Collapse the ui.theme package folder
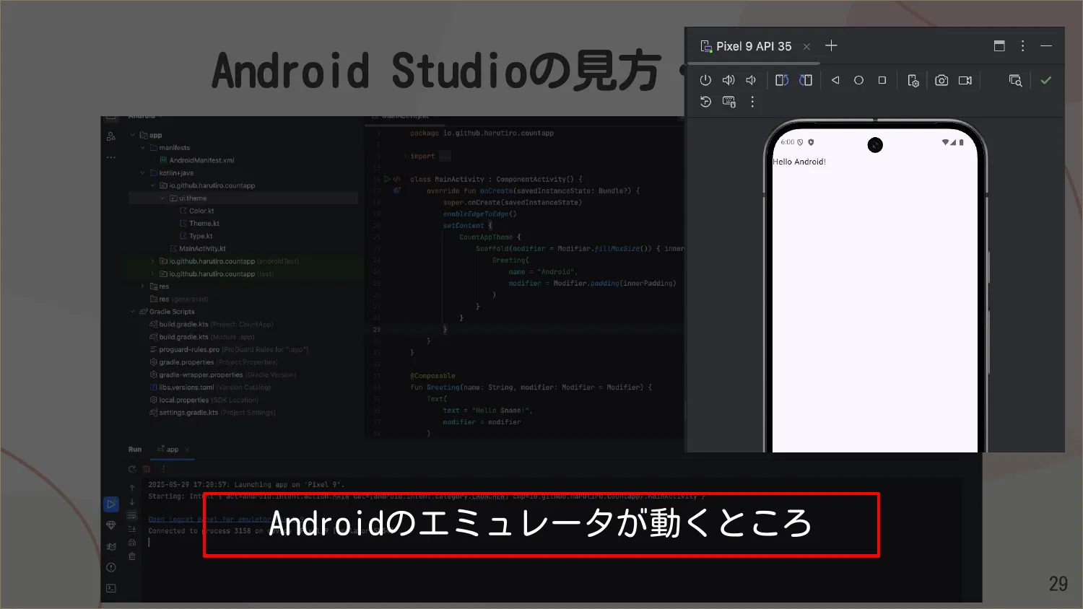This screenshot has width=1083, height=609. 162,198
